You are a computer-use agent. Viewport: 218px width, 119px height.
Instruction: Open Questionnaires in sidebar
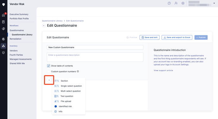pyautogui.click(x=17, y=30)
